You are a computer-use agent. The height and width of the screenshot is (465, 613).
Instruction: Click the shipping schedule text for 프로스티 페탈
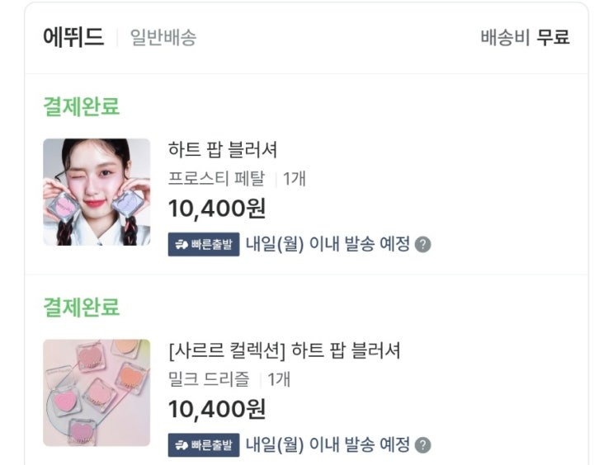328,245
